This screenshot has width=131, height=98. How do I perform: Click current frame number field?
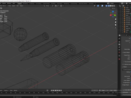pyautogui.click(x=95, y=90)
